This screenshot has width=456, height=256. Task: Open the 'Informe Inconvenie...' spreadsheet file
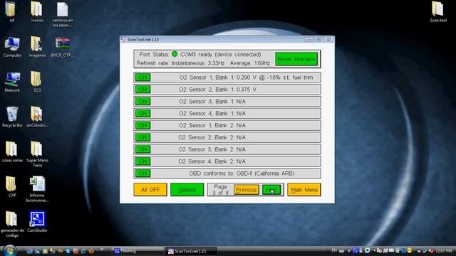[x=37, y=189]
